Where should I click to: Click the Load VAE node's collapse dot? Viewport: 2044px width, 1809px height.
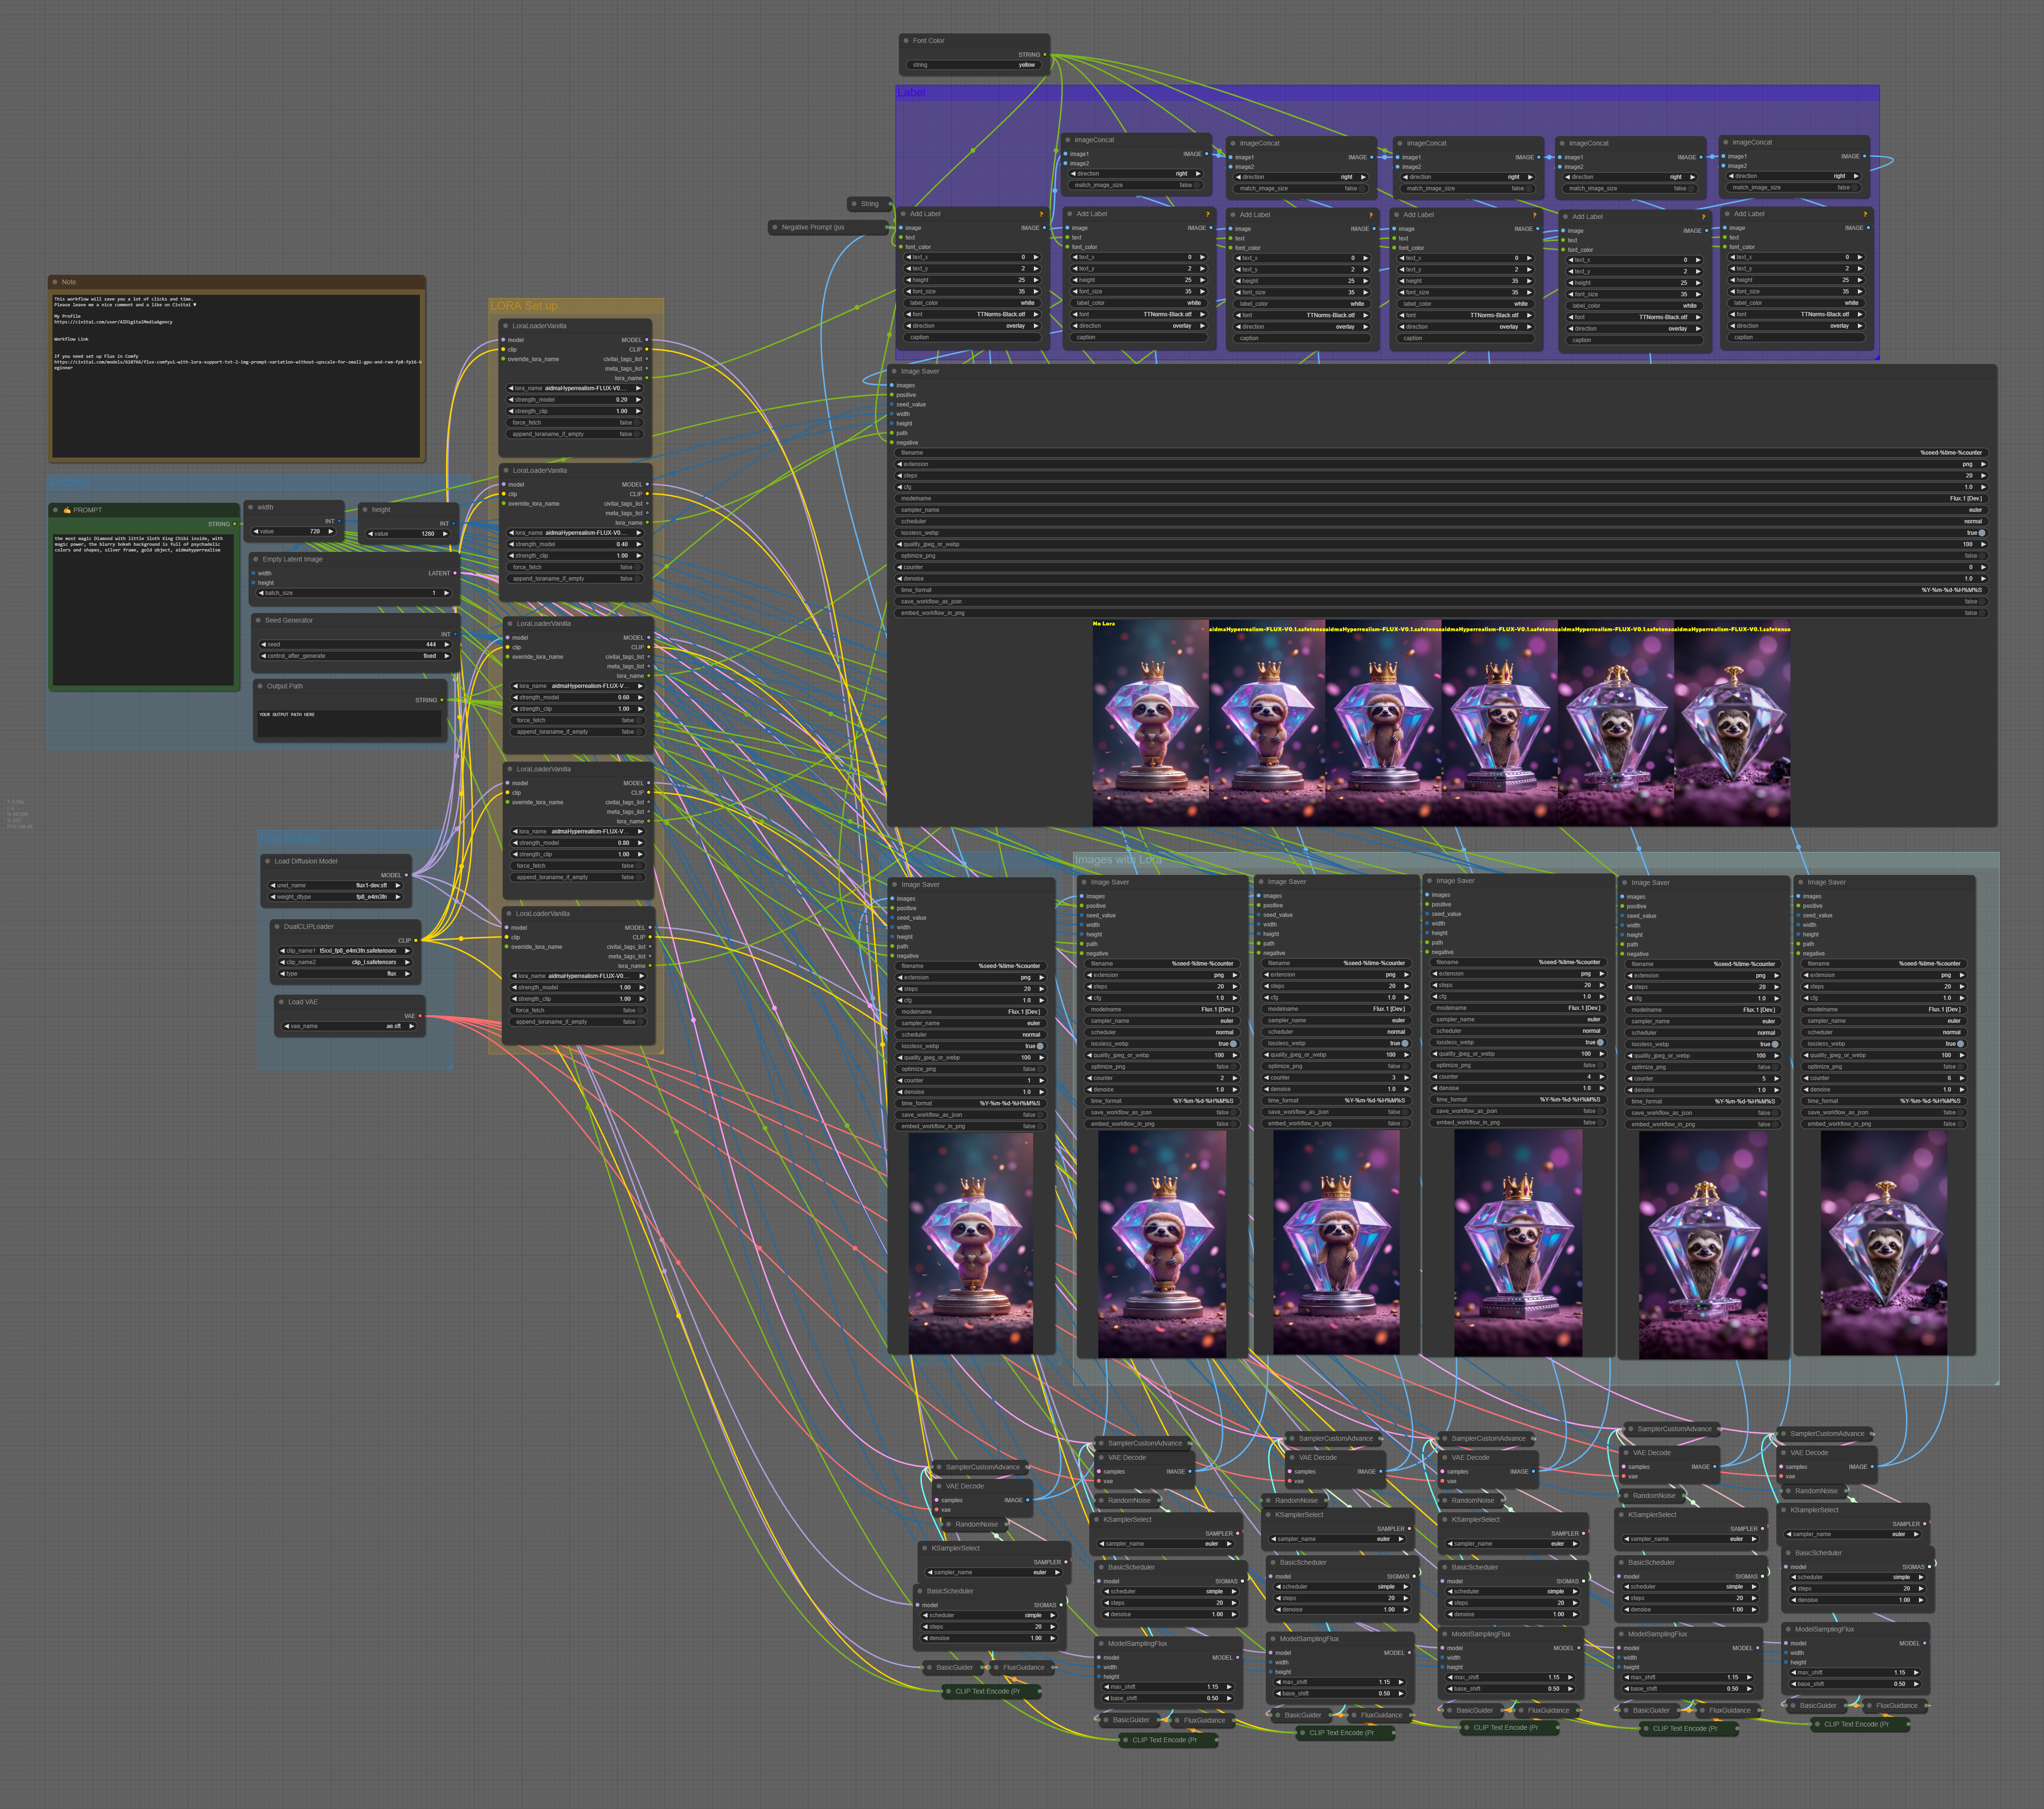(x=281, y=1002)
